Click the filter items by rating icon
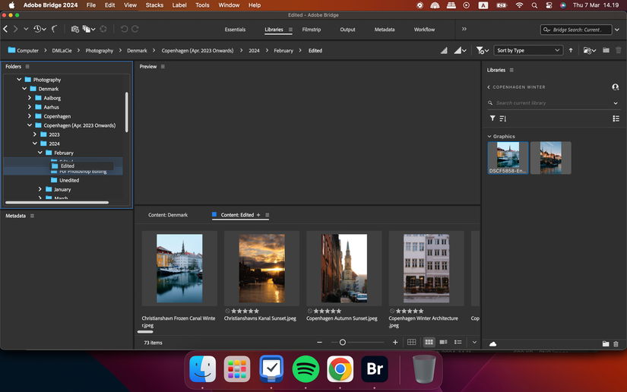The height and width of the screenshot is (392, 627). click(x=480, y=50)
